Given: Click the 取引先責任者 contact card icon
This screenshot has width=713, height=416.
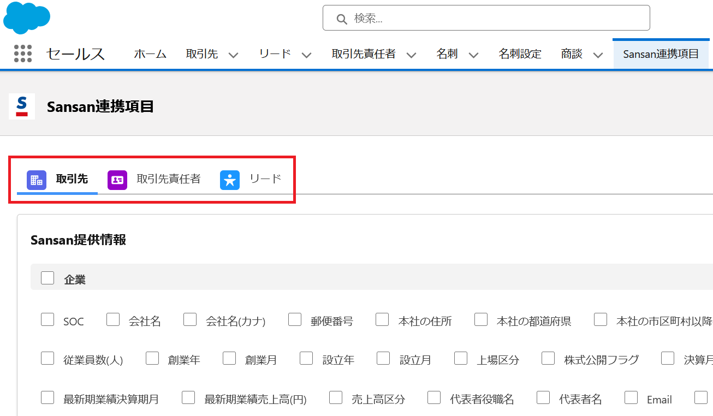Looking at the screenshot, I should point(117,180).
